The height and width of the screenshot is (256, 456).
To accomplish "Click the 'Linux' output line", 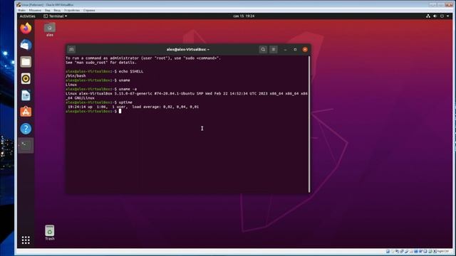I will (x=71, y=85).
